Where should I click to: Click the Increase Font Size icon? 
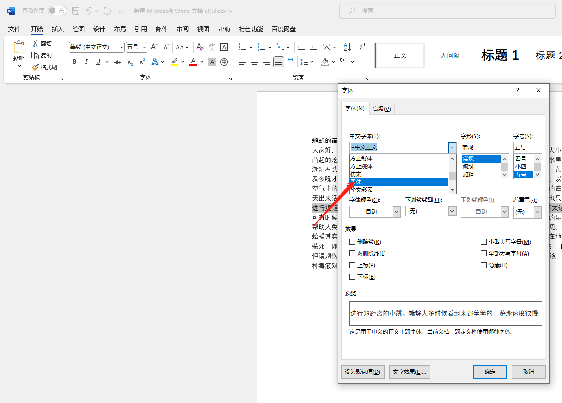click(x=153, y=47)
